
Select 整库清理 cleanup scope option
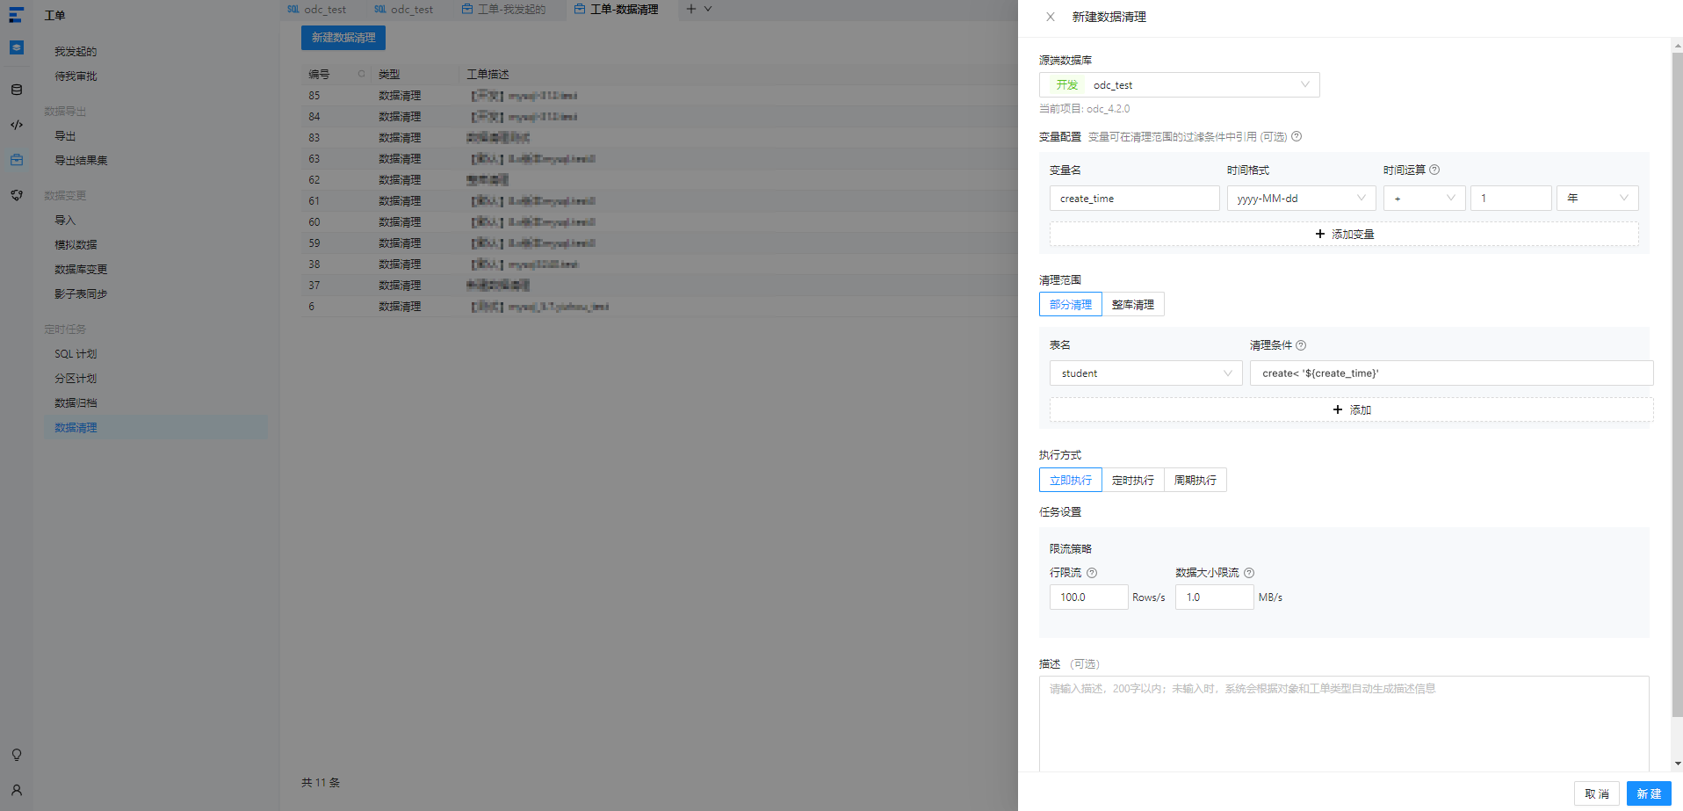[x=1133, y=304]
